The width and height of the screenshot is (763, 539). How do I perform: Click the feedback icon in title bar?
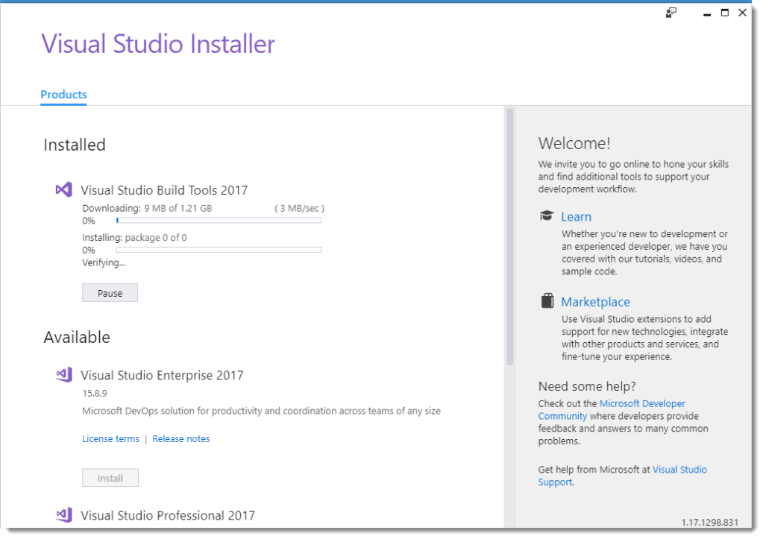(671, 13)
